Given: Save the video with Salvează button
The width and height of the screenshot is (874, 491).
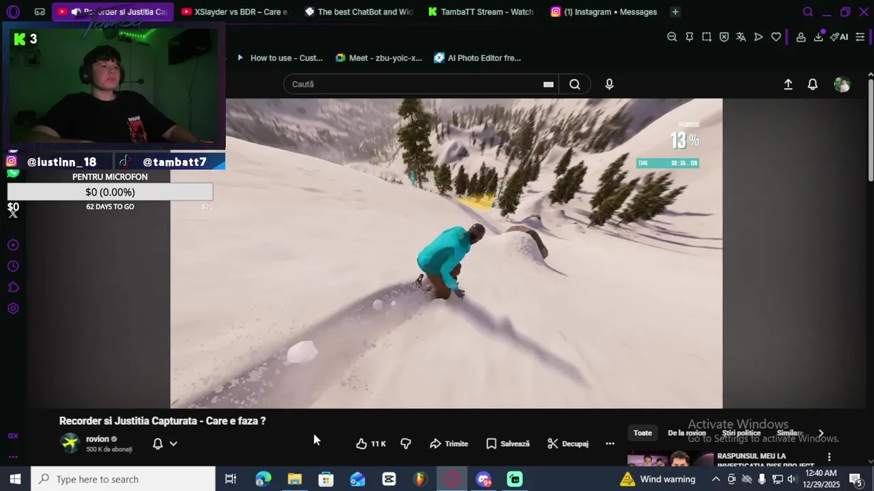Looking at the screenshot, I should tap(507, 443).
